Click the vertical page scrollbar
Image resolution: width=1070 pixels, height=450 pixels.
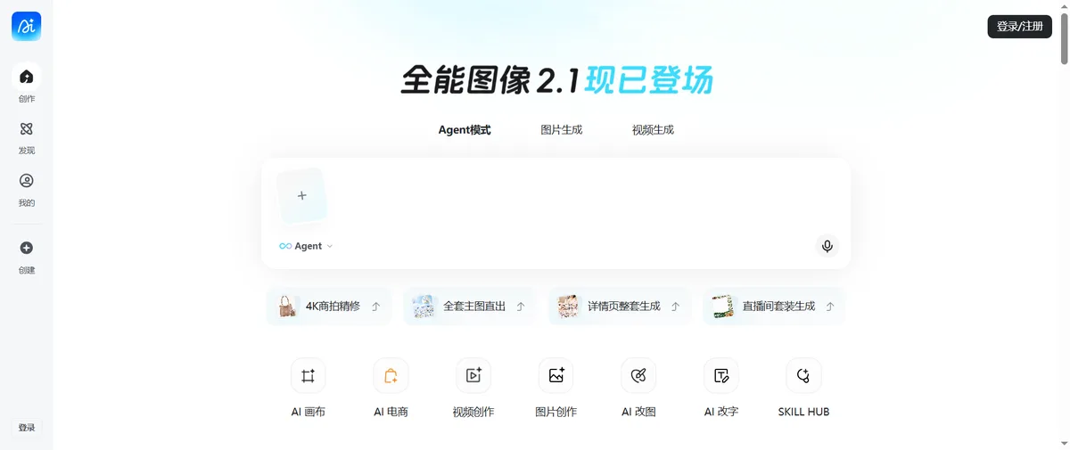[x=1064, y=40]
